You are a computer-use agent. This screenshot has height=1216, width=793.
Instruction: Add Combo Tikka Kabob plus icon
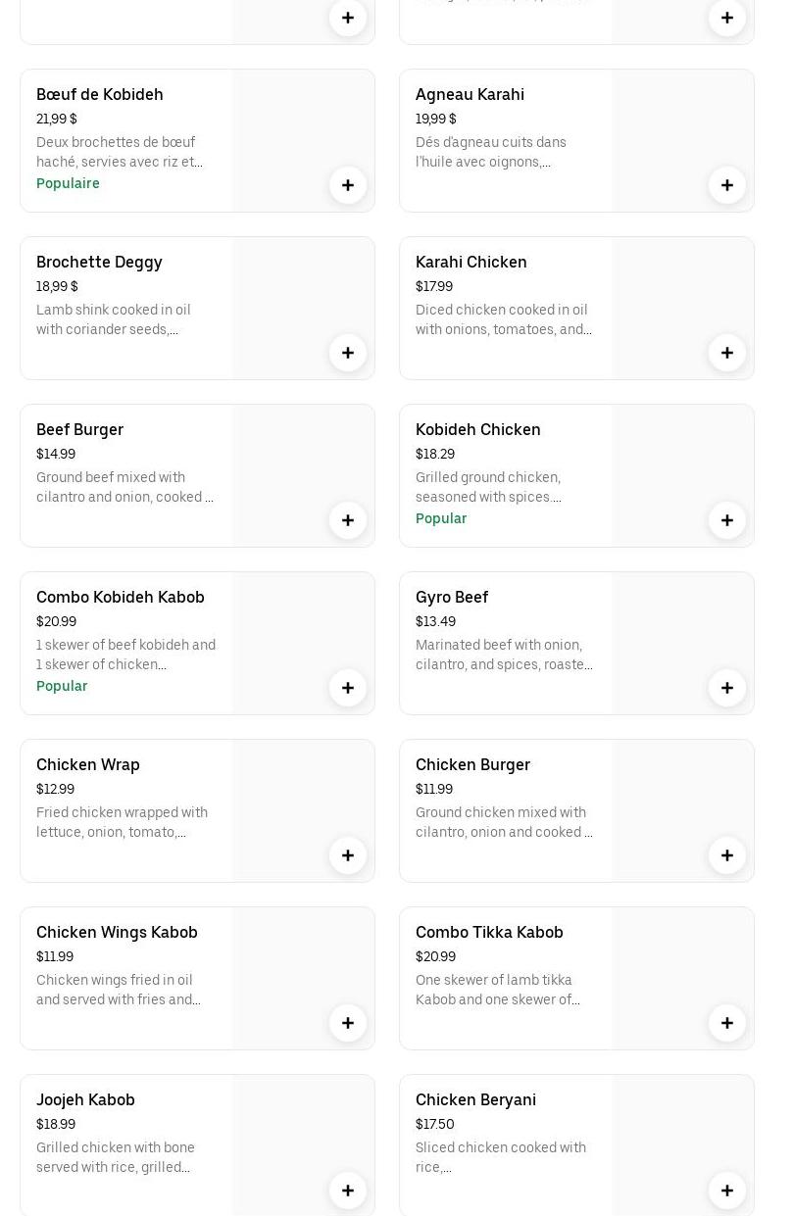click(727, 1023)
